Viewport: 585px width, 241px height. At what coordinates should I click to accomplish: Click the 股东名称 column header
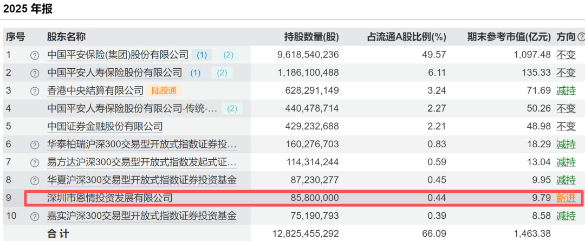point(66,37)
